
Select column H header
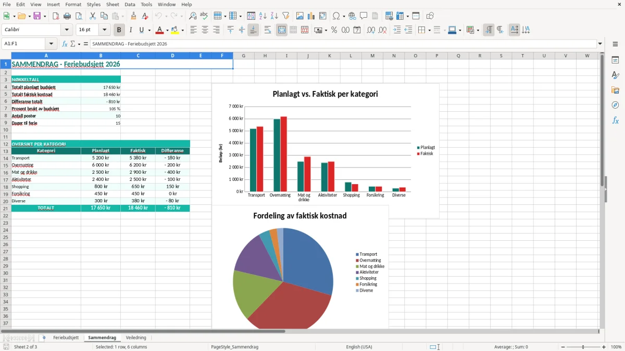pos(265,56)
